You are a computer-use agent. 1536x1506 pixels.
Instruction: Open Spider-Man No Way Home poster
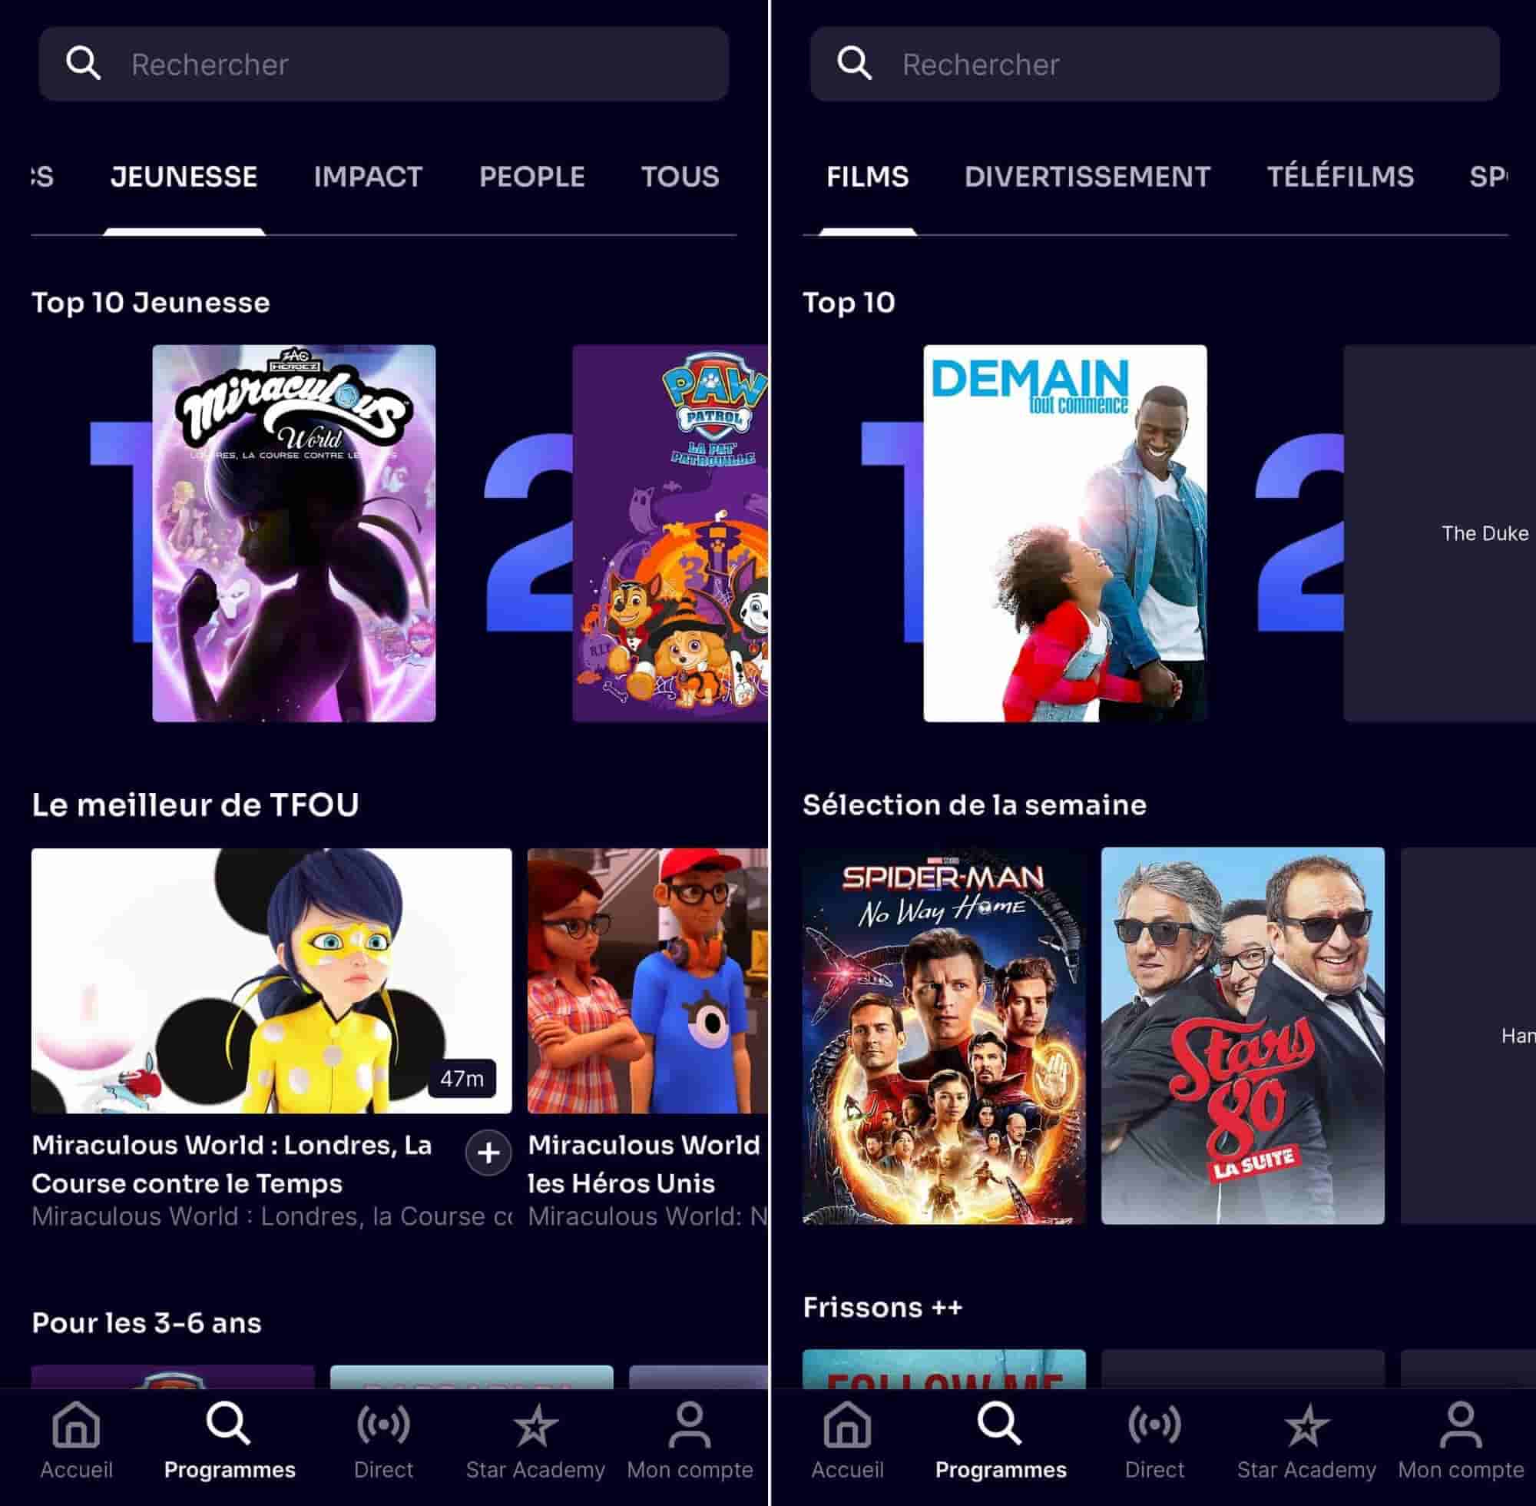tap(944, 1036)
